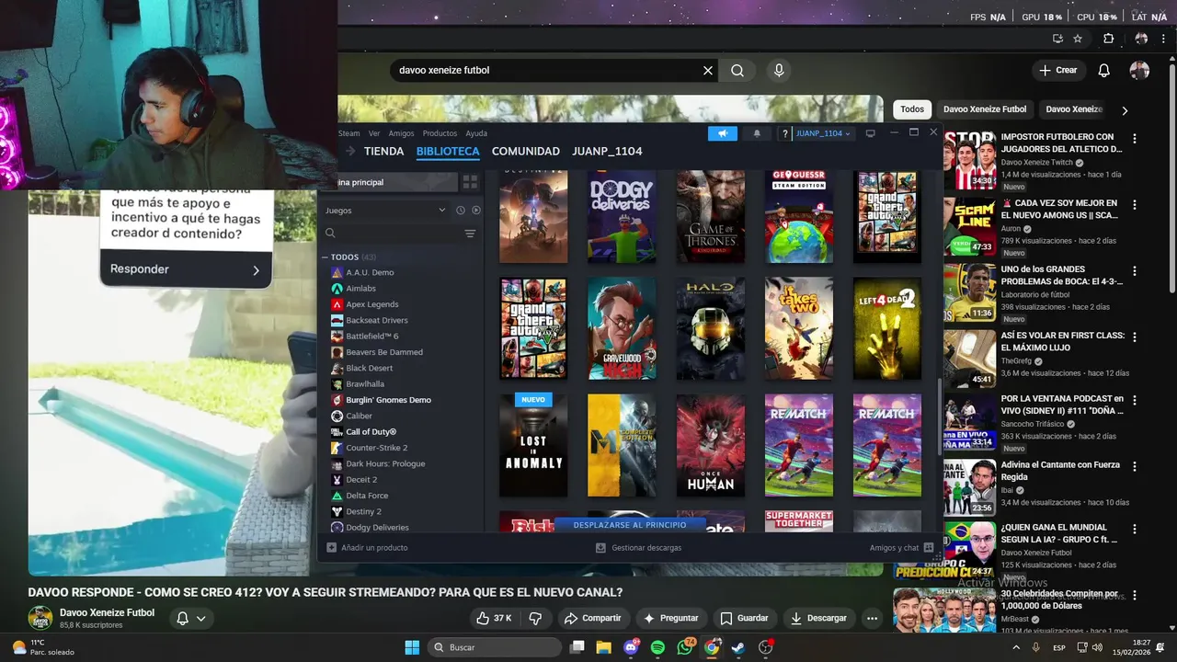
Task: Open the It Takes Two game cover
Action: point(799,328)
